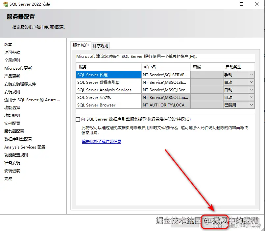
Task: Open startup type dropdown for SQL Server 数据库引擎
Action: (x=252, y=82)
